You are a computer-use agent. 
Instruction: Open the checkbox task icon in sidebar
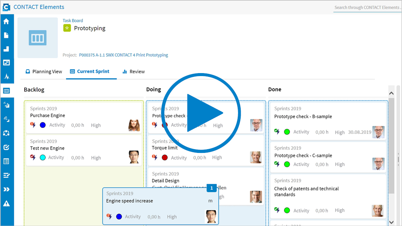pyautogui.click(x=6, y=147)
